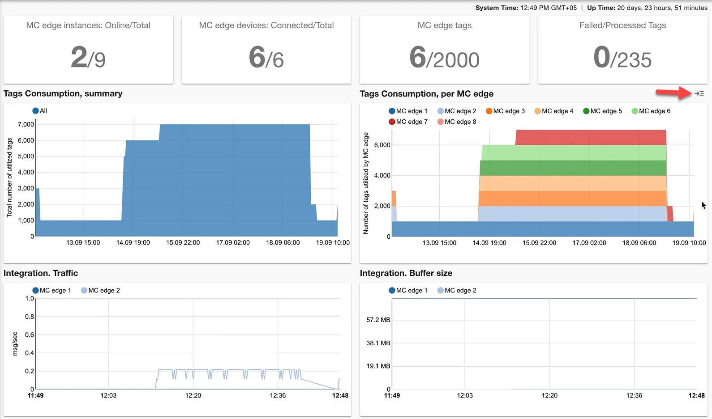Toggle MC edge 1 in the Integration. Buffer size legend

point(408,290)
